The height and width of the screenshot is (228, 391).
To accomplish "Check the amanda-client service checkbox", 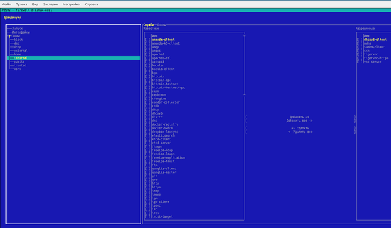I will click(x=148, y=40).
